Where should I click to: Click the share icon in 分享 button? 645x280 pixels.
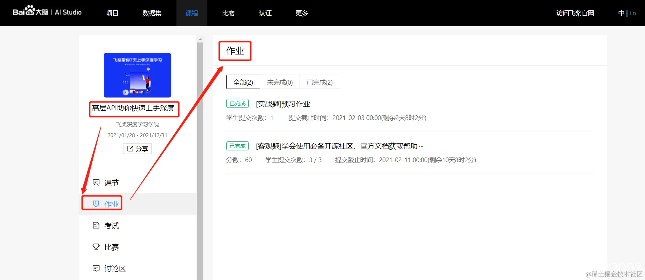tap(130, 149)
